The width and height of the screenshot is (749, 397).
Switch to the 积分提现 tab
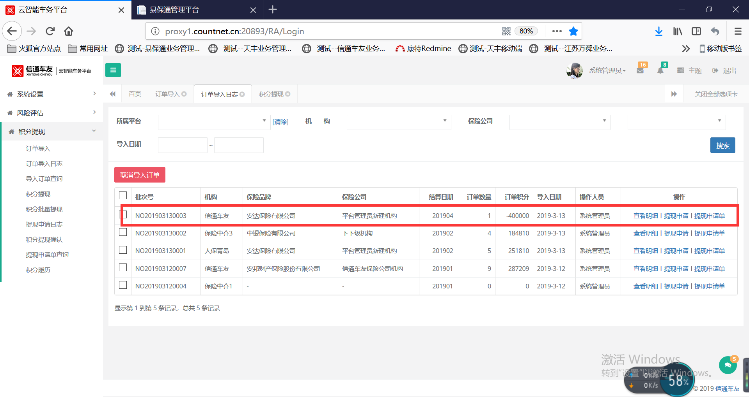[272, 94]
